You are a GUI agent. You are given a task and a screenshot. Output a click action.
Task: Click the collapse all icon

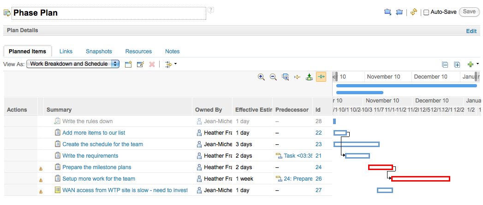(445, 65)
